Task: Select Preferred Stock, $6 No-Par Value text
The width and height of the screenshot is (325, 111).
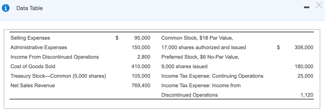Action: click(200, 57)
